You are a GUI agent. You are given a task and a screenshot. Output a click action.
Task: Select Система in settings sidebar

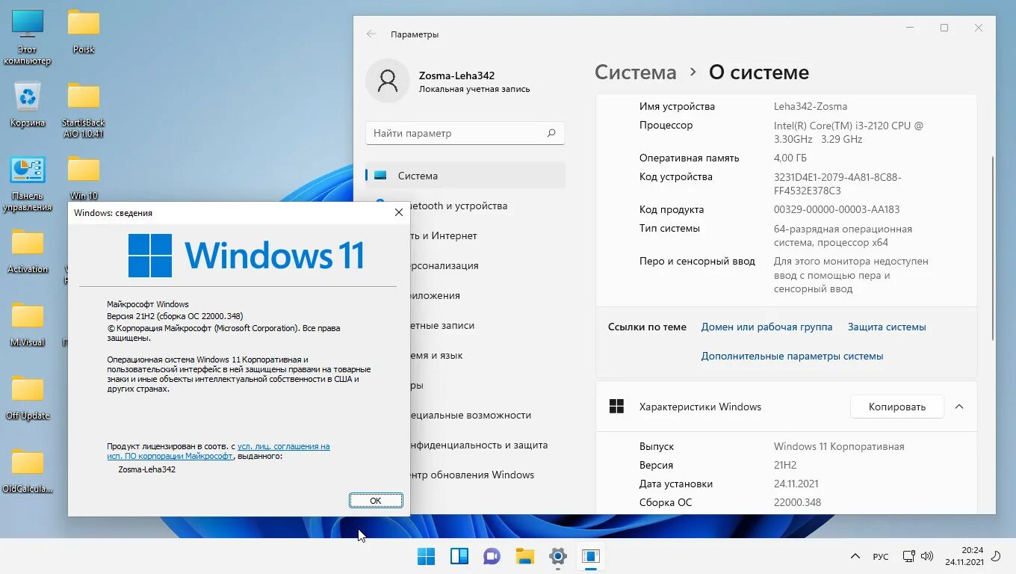465,176
